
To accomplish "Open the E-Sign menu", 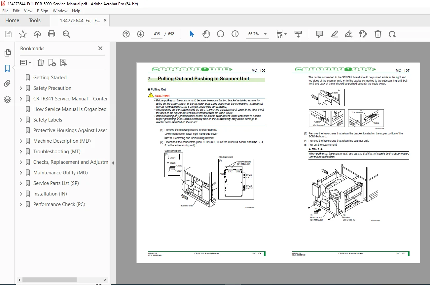I will pos(43,11).
